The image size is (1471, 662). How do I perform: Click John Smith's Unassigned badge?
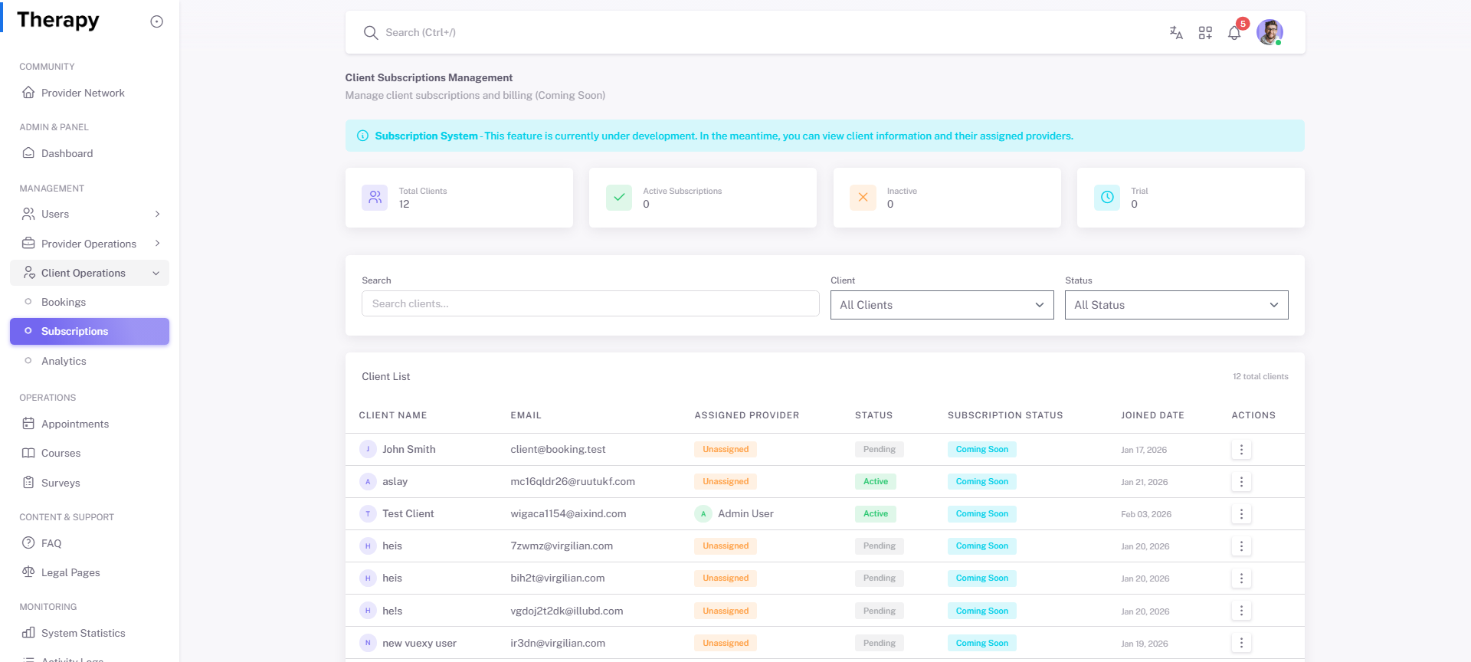pos(726,449)
